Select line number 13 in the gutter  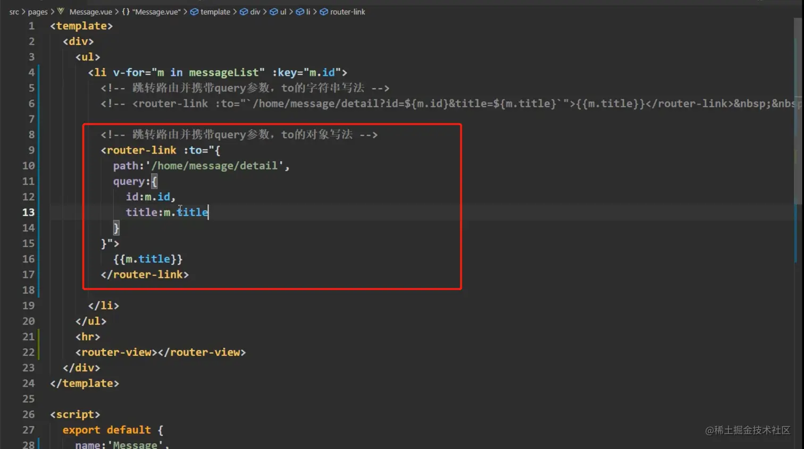(28, 213)
